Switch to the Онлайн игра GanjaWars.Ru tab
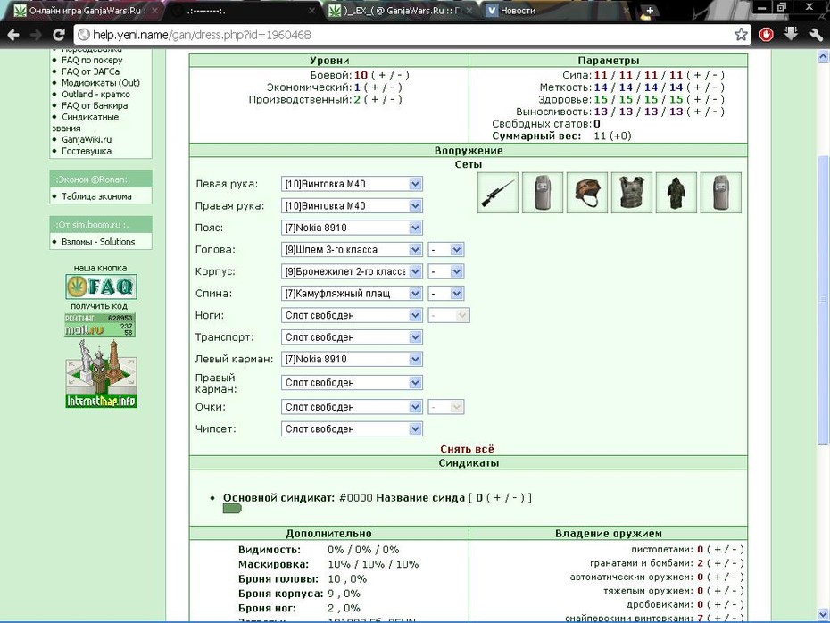The image size is (830, 623). (x=85, y=11)
